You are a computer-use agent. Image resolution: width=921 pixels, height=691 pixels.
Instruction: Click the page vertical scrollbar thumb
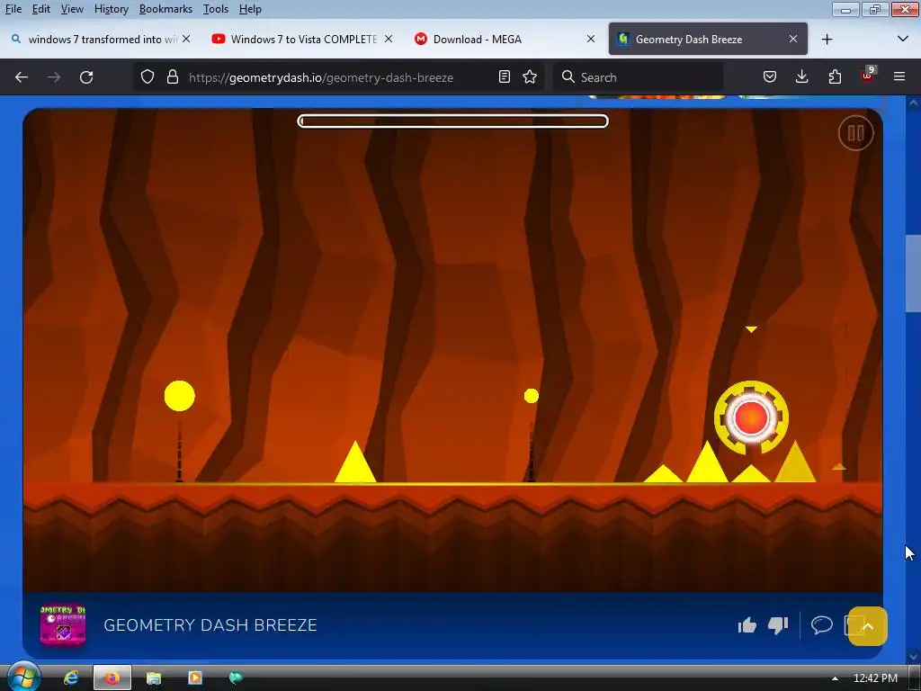[x=913, y=274]
